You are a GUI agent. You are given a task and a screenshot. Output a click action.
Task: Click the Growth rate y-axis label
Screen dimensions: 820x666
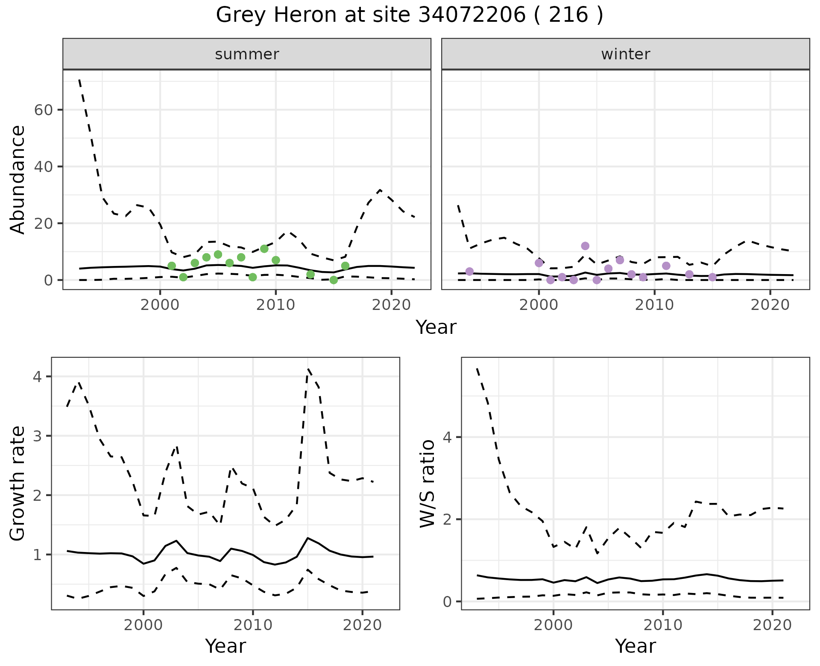[18, 483]
